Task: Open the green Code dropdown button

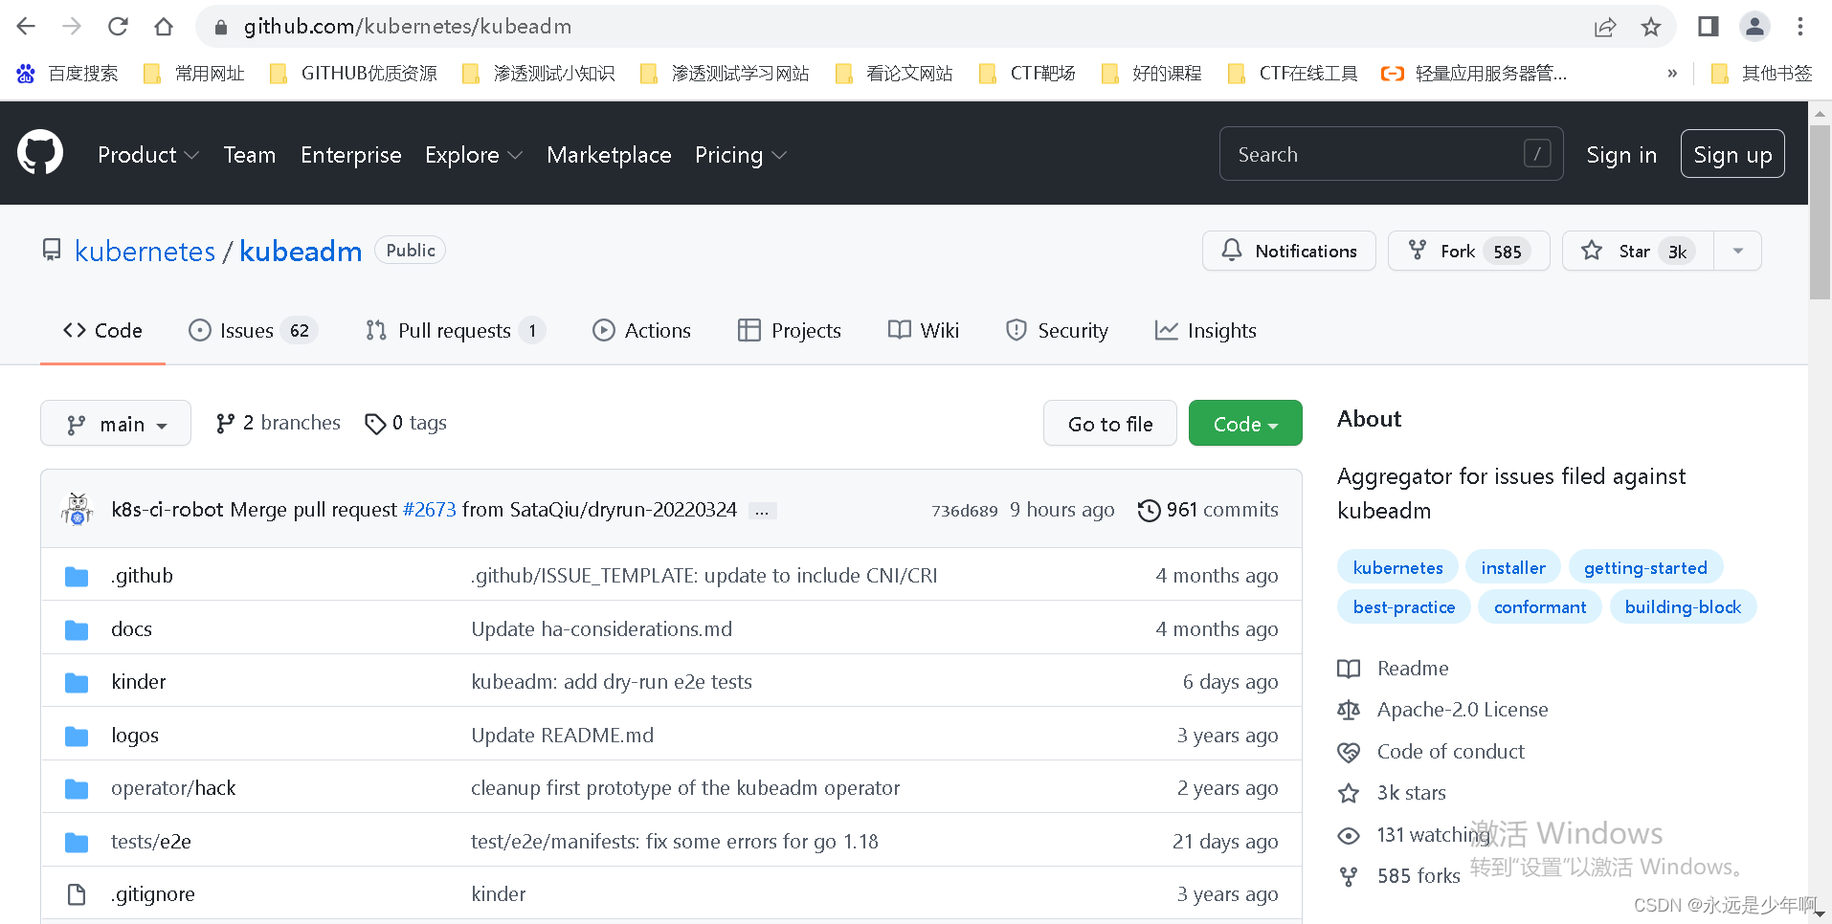Action: pos(1245,424)
